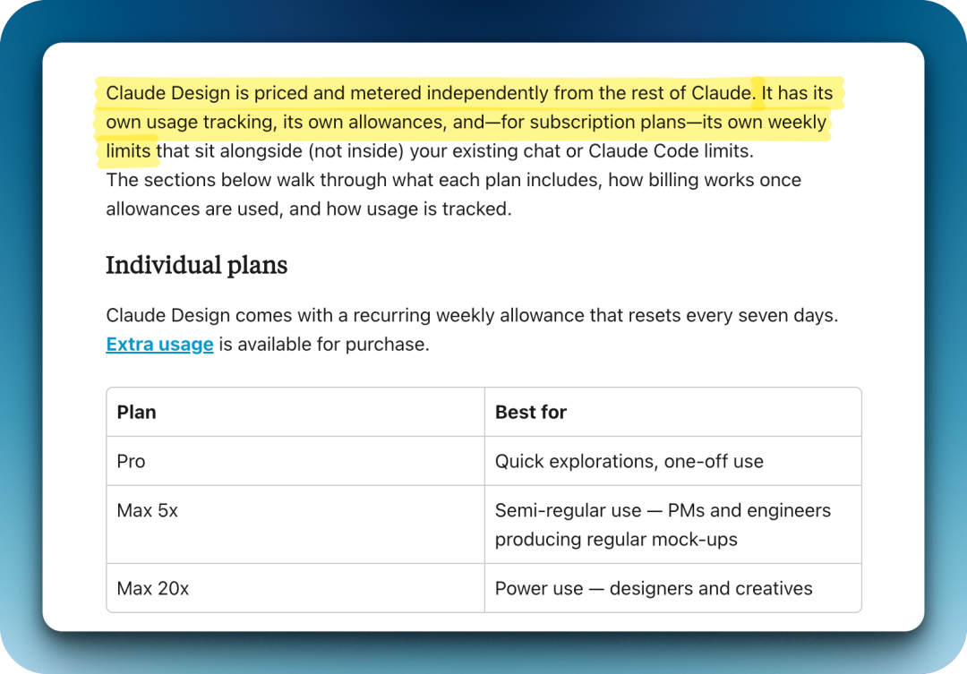Click the Plan column header
The height and width of the screenshot is (674, 967).
pos(136,412)
